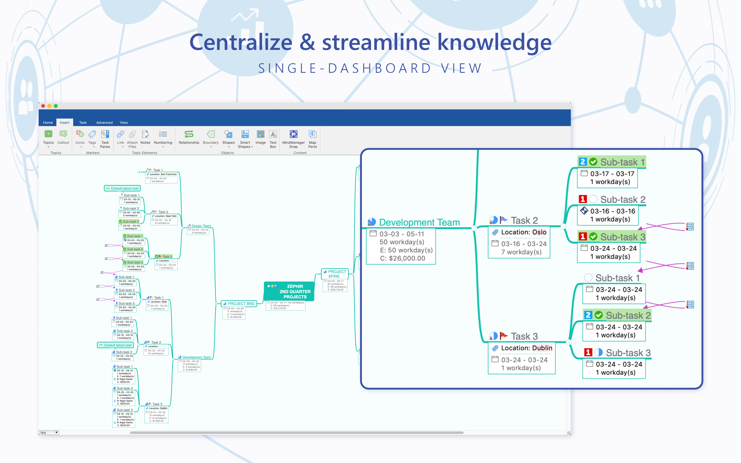741x463 pixels.
Task: Toggle empty progress circle on Sub-task 1 under Dublin task
Action: (588, 278)
